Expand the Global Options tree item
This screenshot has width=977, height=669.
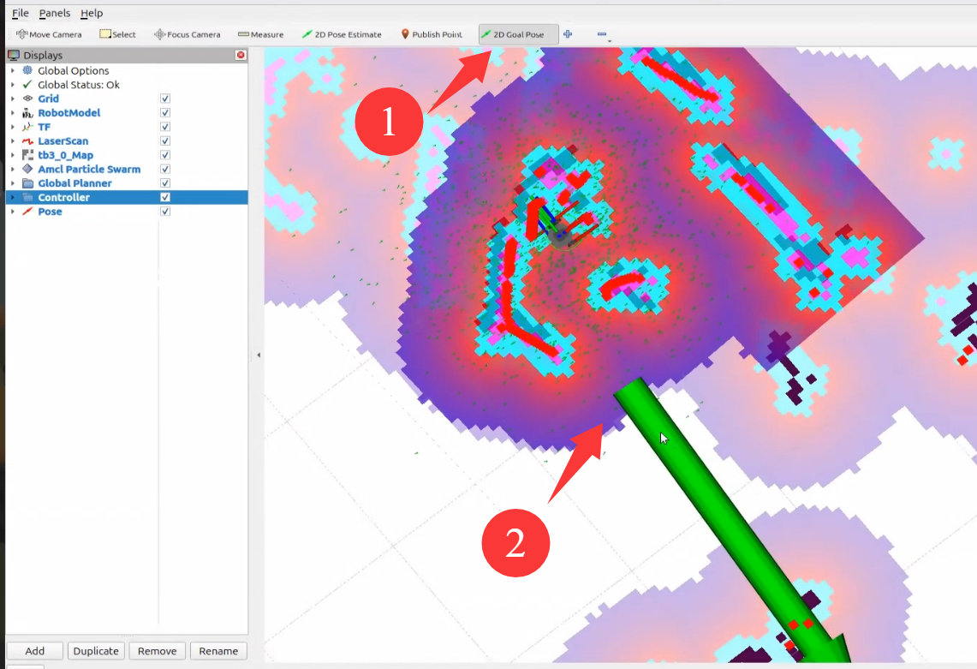[13, 71]
